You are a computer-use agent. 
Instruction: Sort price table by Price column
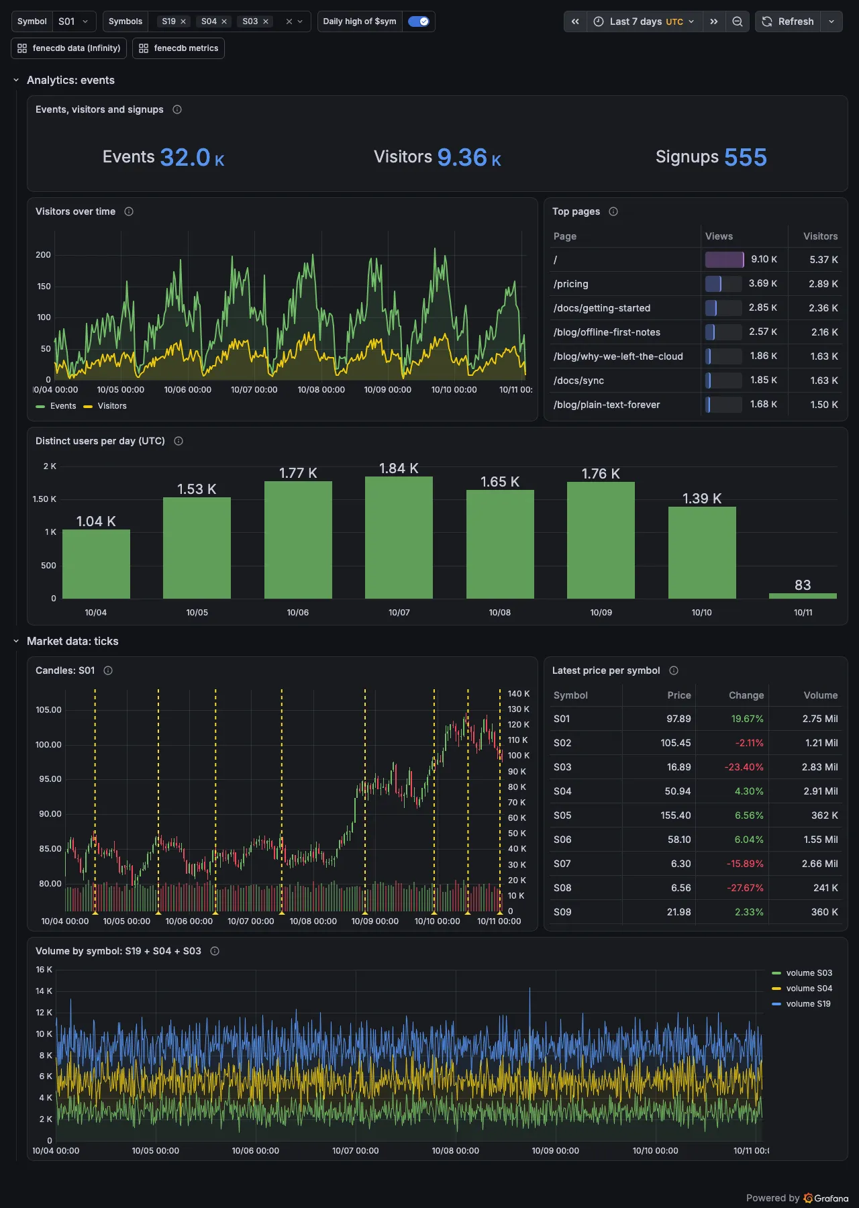(x=679, y=695)
